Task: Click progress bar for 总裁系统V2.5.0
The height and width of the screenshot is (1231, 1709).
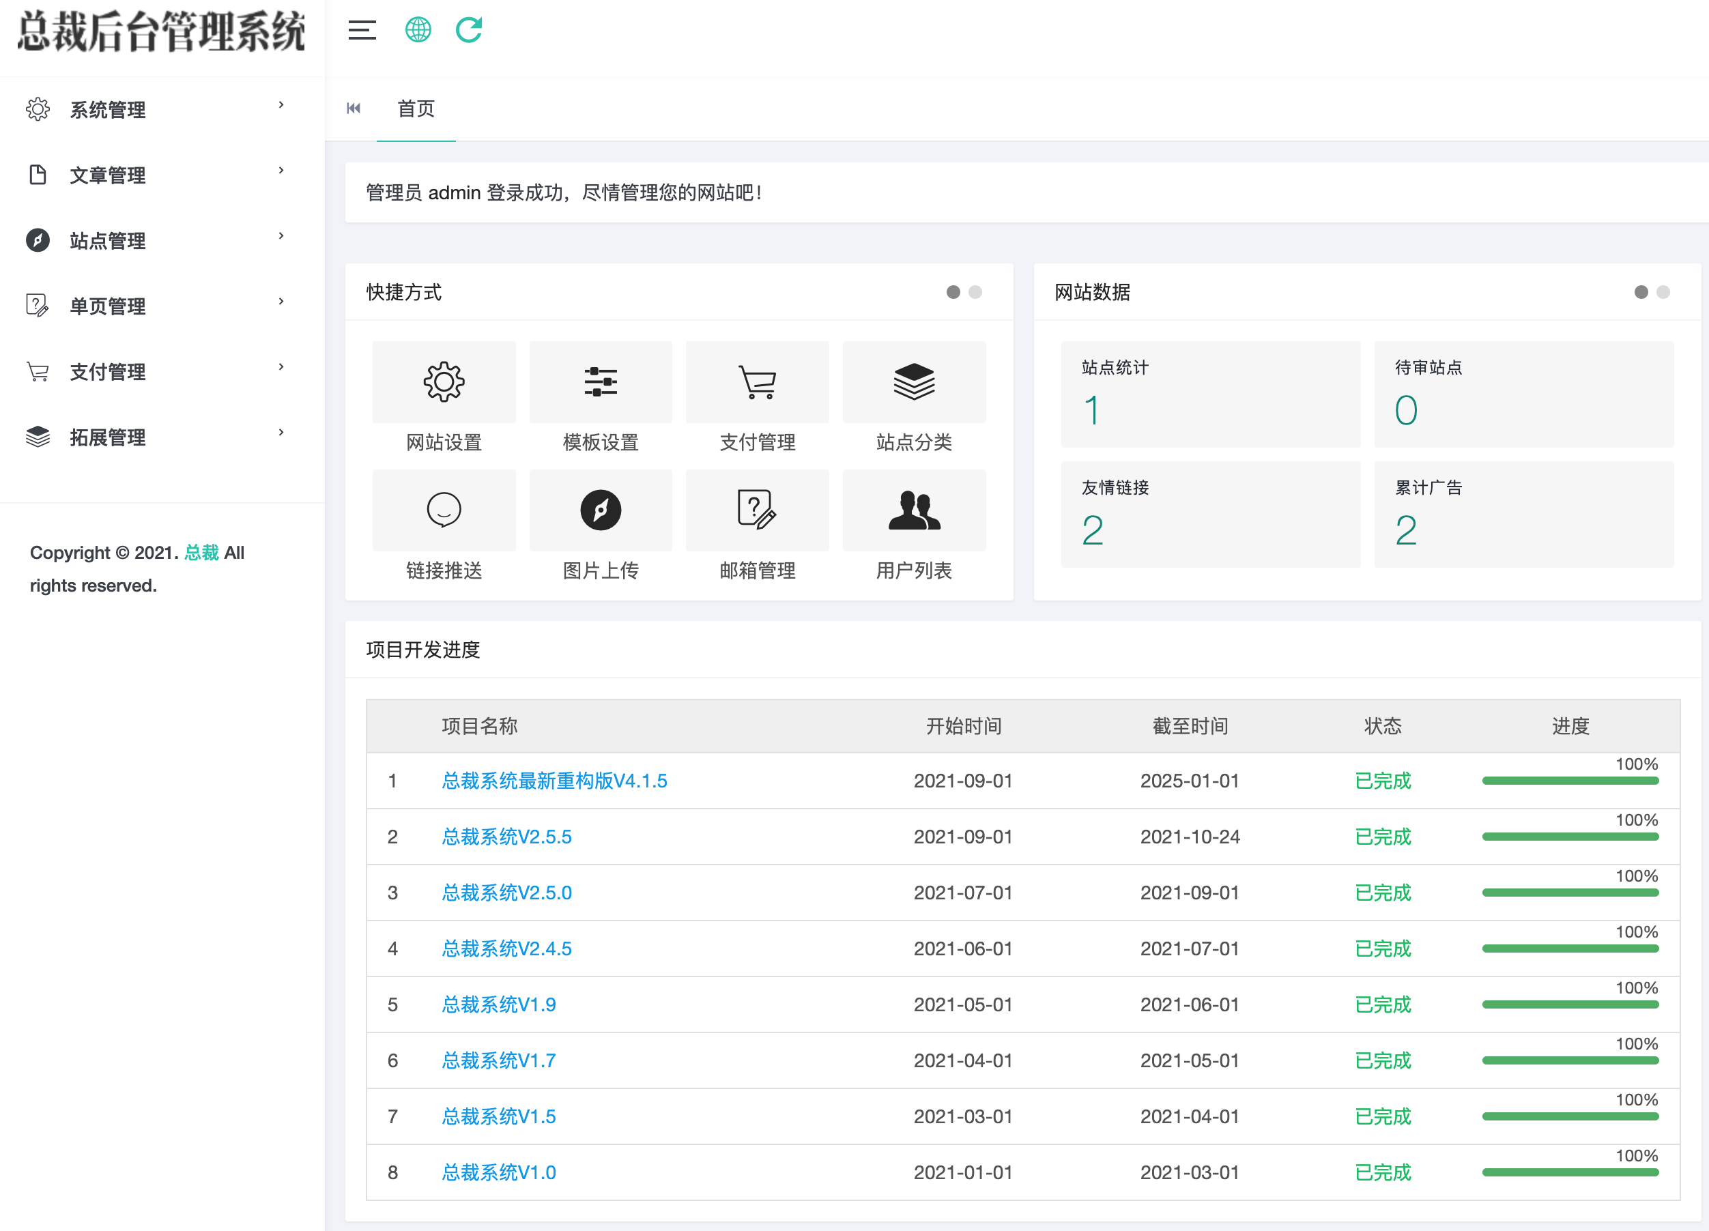Action: pos(1570,893)
